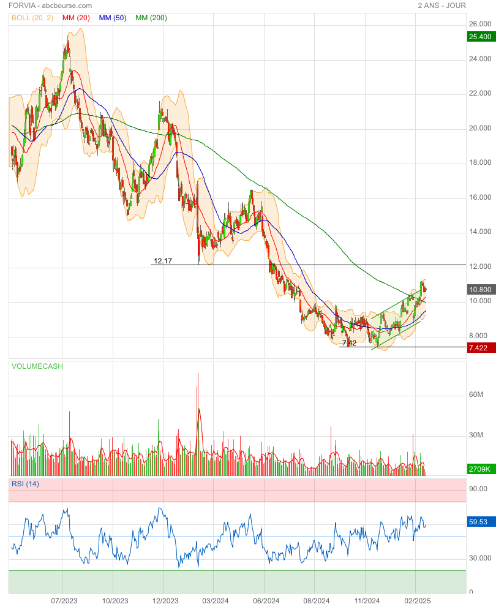
Task: Click the 12/2023 date axis label
Action: [165, 601]
